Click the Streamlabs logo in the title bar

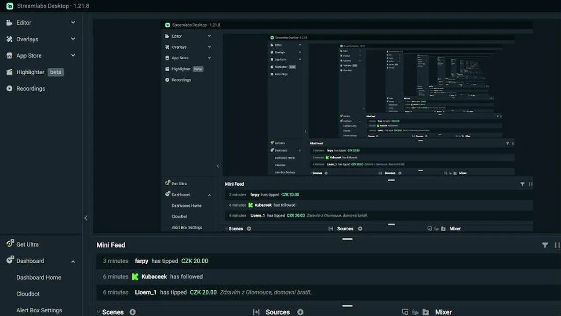pos(10,6)
